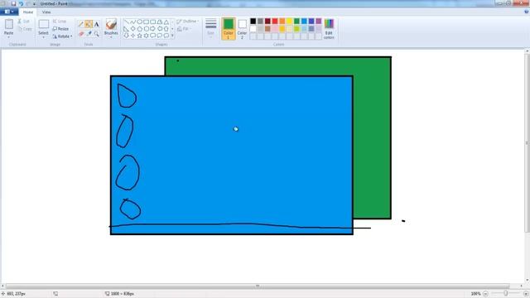
Task: Click the zoom slider handle
Action: pyautogui.click(x=506, y=294)
